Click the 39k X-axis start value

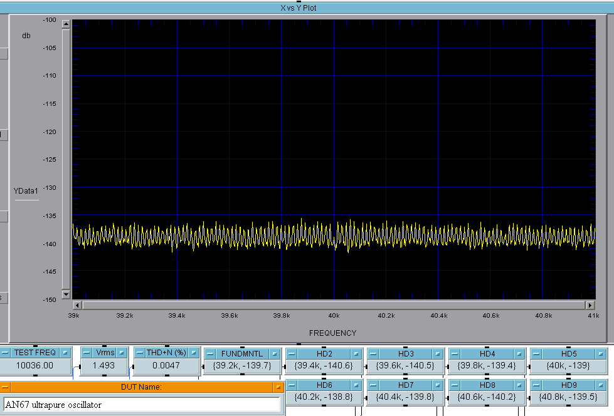pyautogui.click(x=73, y=315)
